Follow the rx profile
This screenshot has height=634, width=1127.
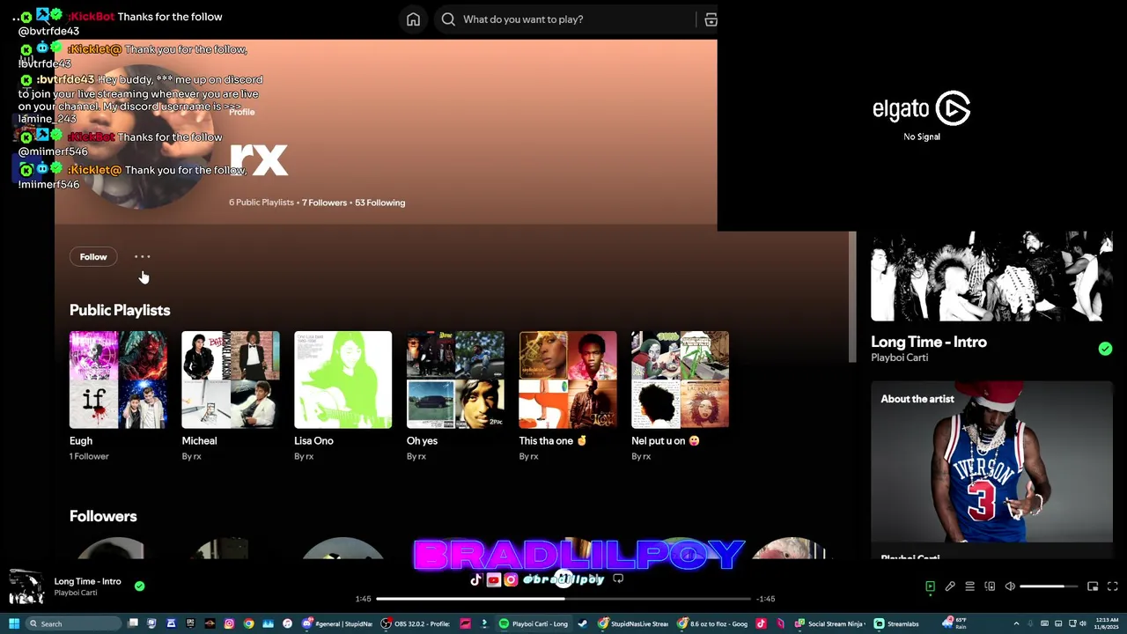pyautogui.click(x=93, y=257)
